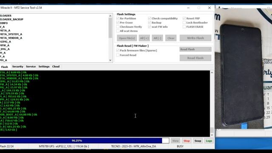This screenshot has width=272, height=153.
Task: Click the partition list scrollbar thumb
Action: tap(110, 28)
